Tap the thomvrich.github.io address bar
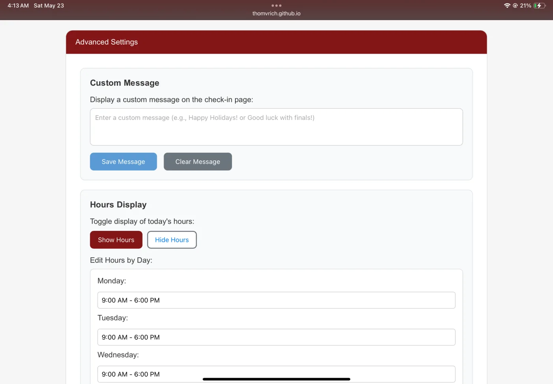 276,13
